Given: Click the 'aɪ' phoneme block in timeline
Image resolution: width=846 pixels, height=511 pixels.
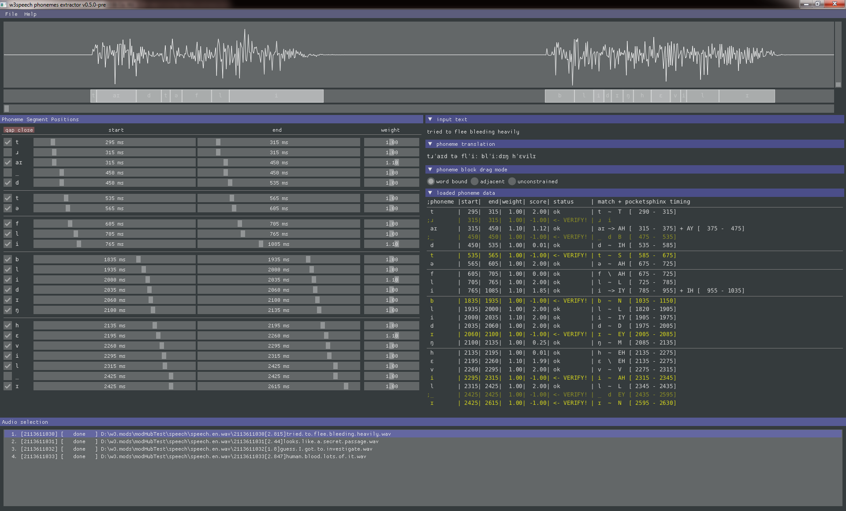Looking at the screenshot, I should coord(116,96).
